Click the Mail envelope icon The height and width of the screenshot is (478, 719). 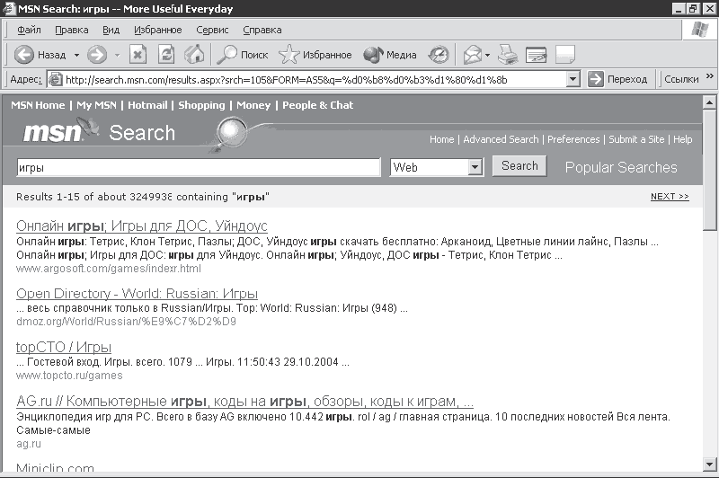click(473, 56)
